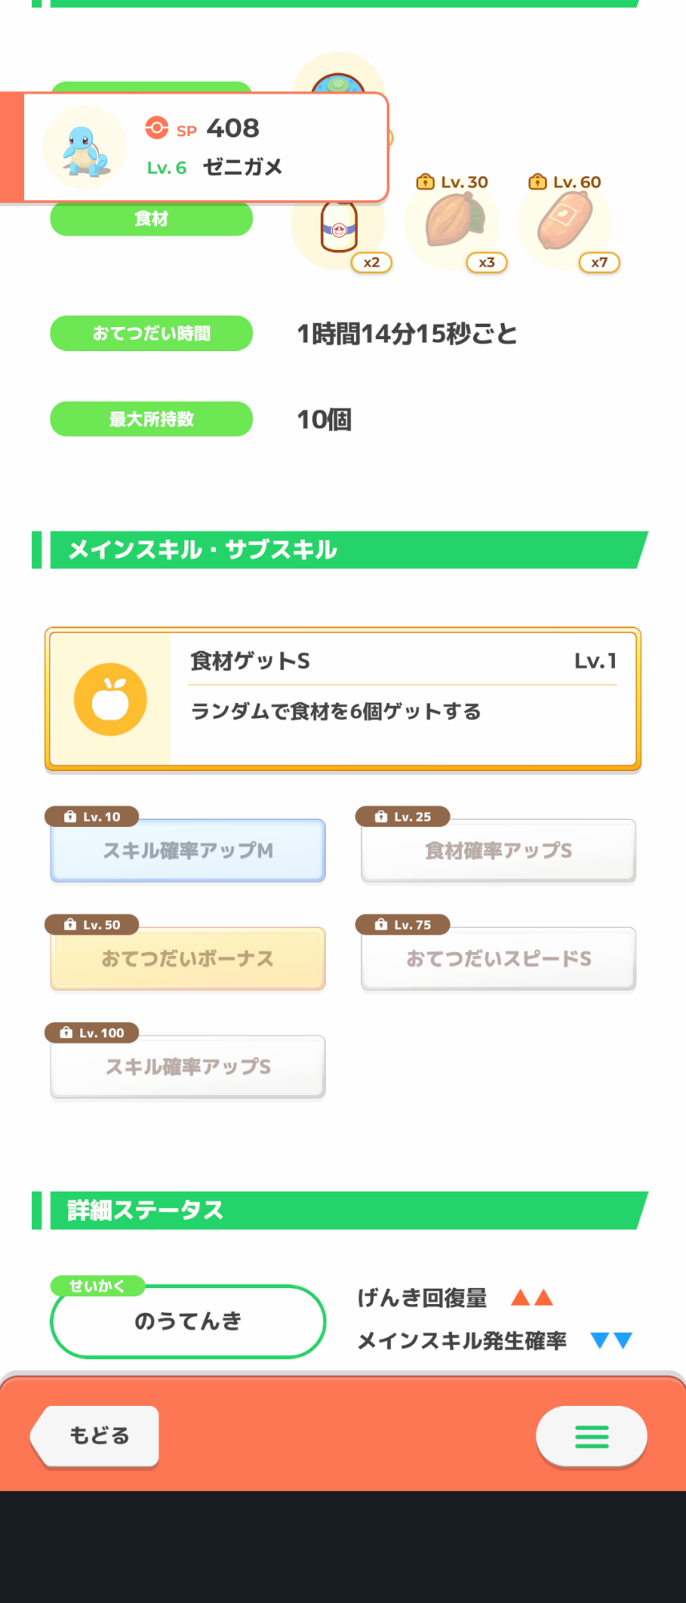Select the おてつだいボーナス sub skill
Image resolution: width=686 pixels, height=1603 pixels.
[188, 959]
